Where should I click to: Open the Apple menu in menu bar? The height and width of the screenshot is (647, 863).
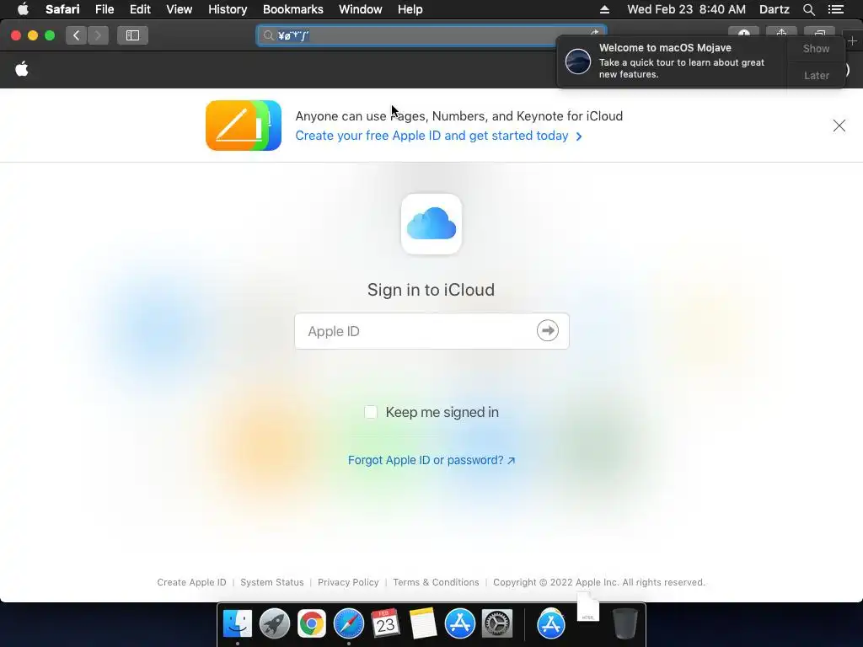tap(23, 9)
